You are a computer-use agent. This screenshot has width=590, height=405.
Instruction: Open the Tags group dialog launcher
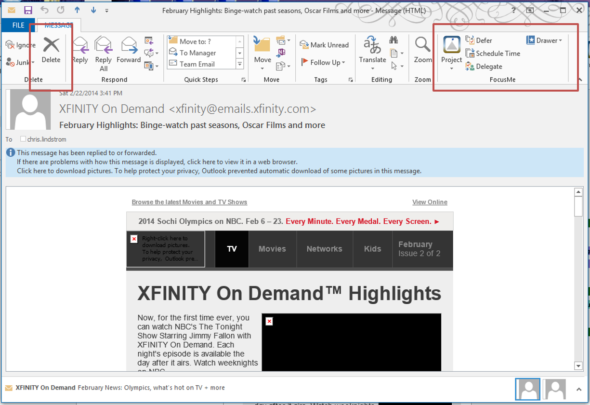point(350,80)
